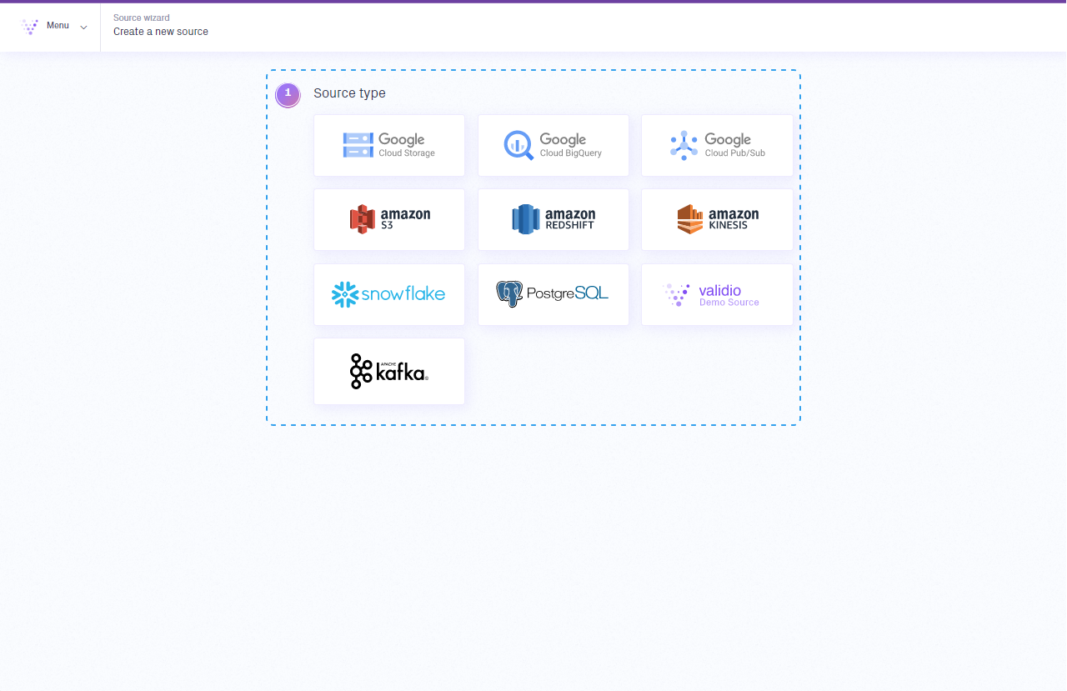Open the Menu label in header
The width and height of the screenshot is (1067, 691).
pos(58,26)
